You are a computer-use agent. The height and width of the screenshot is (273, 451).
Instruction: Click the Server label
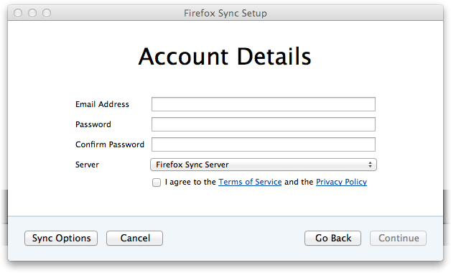coord(87,165)
